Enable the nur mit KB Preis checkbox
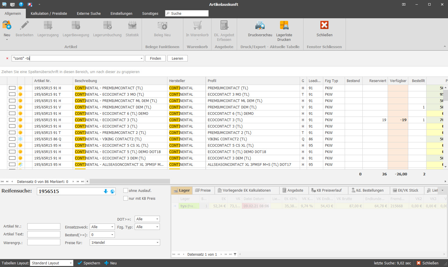448x267 pixels. point(126,198)
